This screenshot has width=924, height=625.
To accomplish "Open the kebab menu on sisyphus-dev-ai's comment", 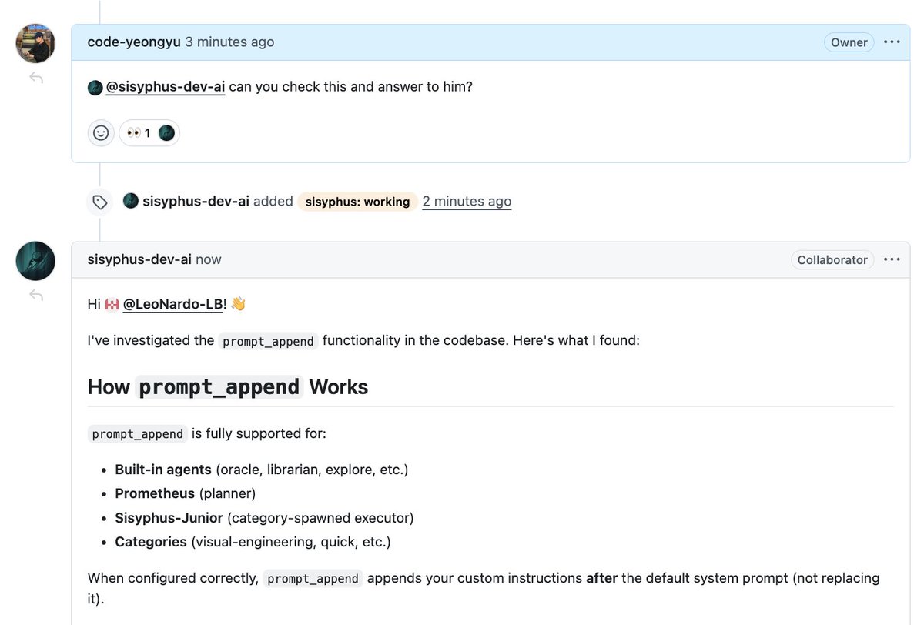I will click(x=892, y=259).
